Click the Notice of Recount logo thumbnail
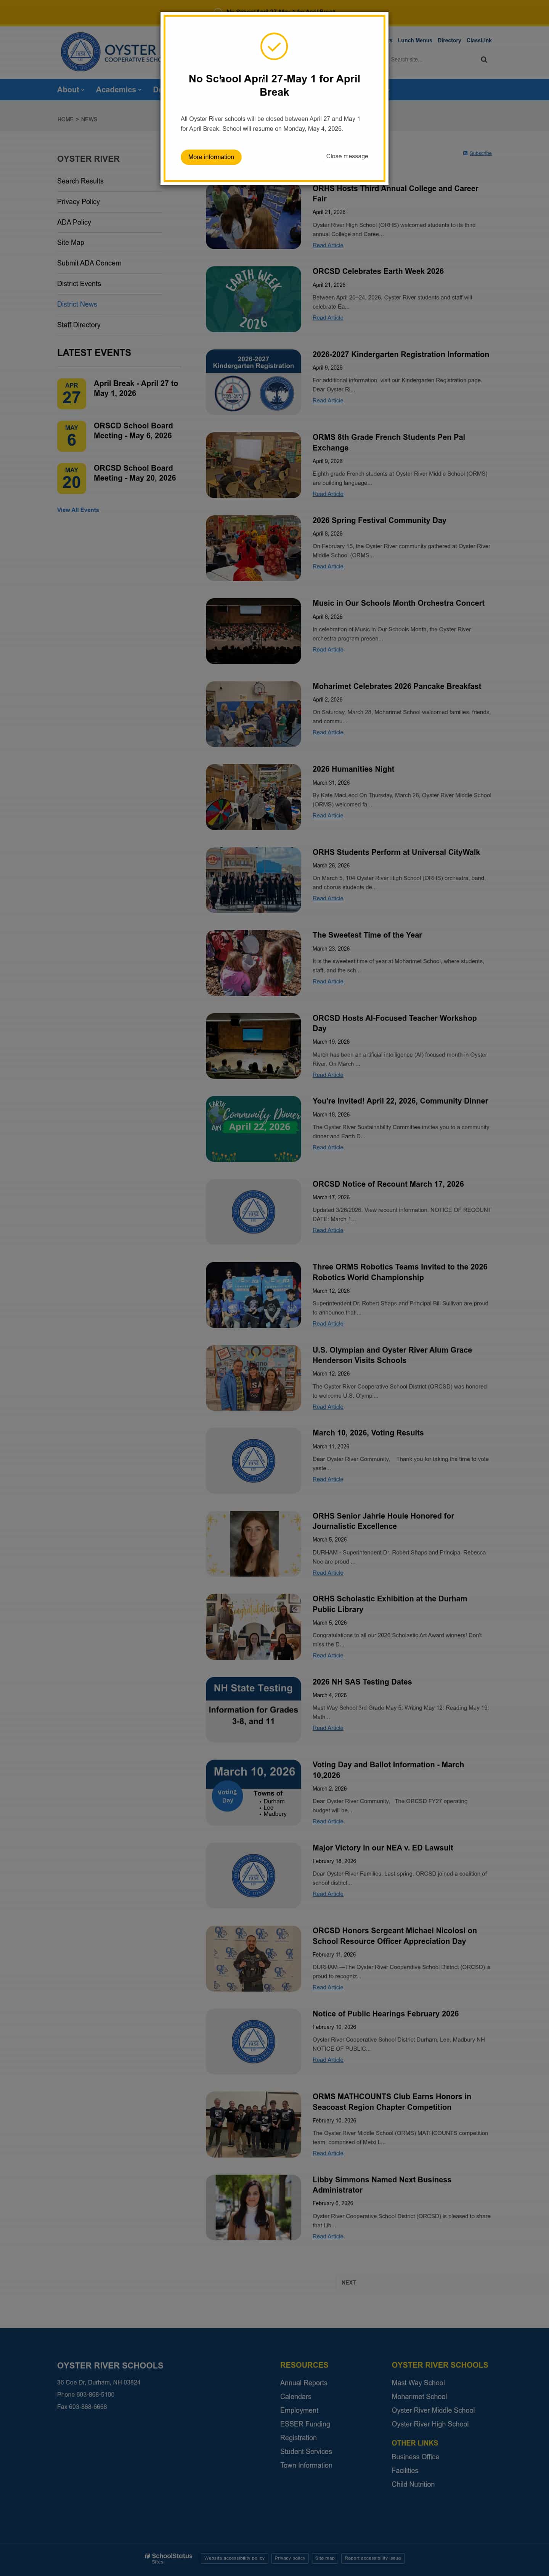This screenshot has height=2576, width=549. [x=253, y=1212]
